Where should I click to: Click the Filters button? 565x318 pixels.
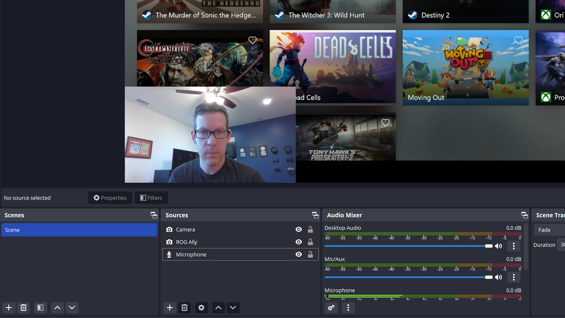pos(151,198)
